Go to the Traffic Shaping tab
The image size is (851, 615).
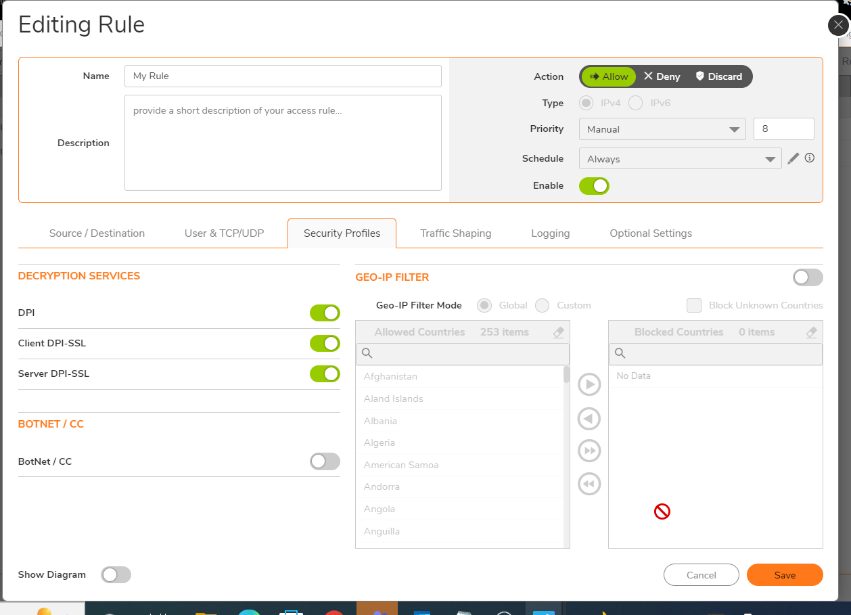[x=455, y=233]
